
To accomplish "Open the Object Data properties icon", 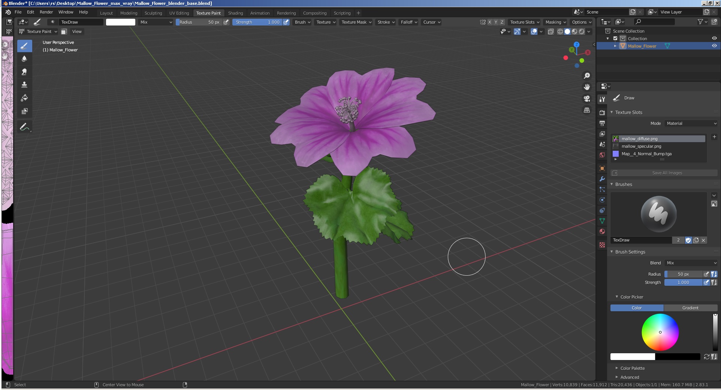I will (602, 221).
